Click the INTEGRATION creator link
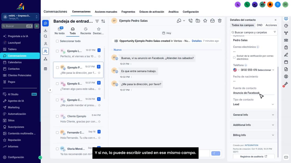 [x=251, y=145]
